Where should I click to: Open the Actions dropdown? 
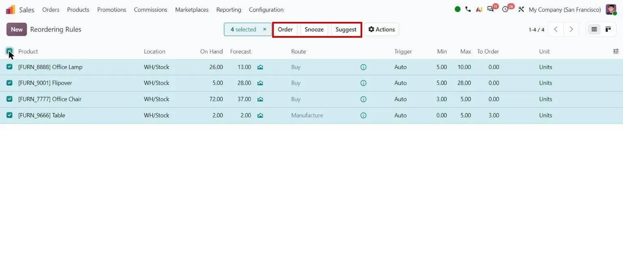(381, 30)
